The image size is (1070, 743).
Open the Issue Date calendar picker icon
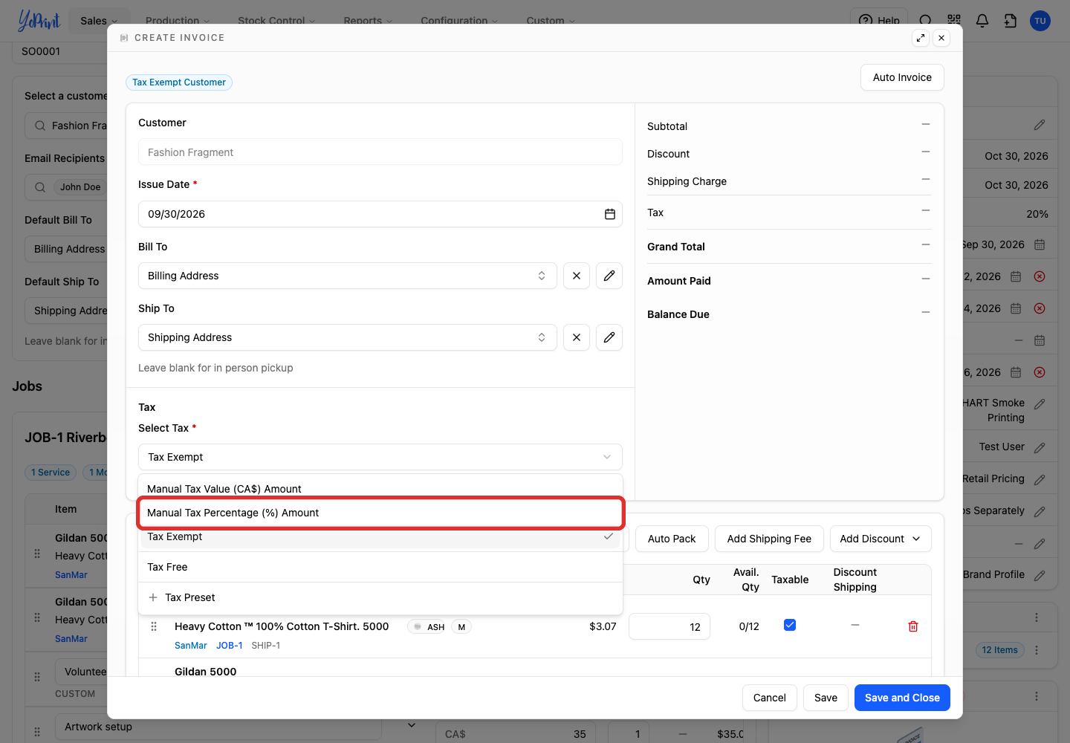click(610, 214)
